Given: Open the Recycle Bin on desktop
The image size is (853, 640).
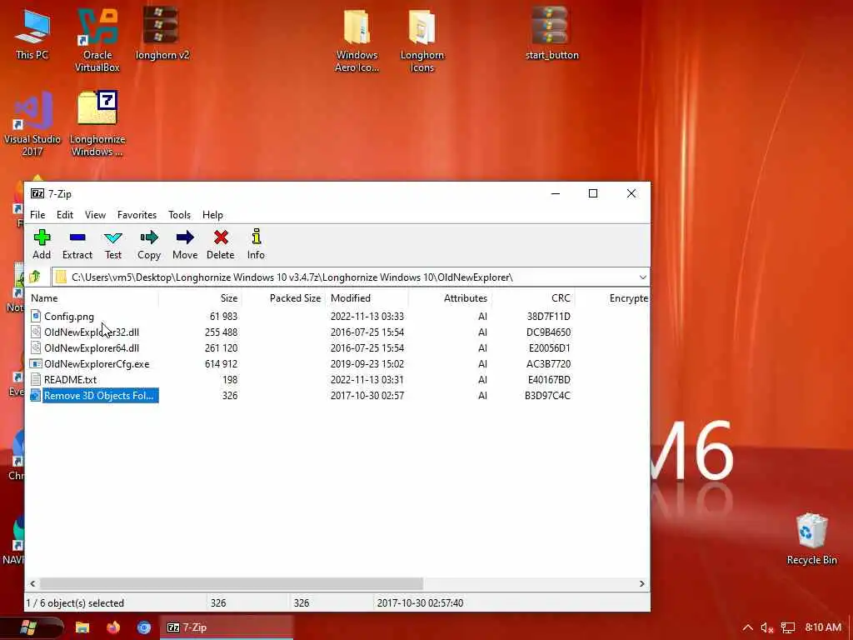Looking at the screenshot, I should tap(811, 539).
